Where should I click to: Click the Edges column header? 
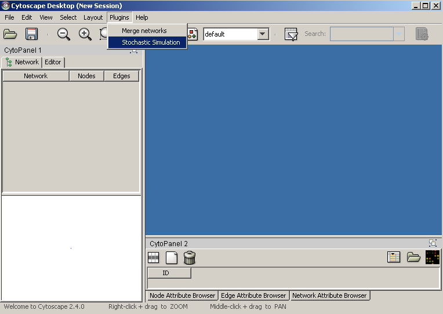coord(122,76)
